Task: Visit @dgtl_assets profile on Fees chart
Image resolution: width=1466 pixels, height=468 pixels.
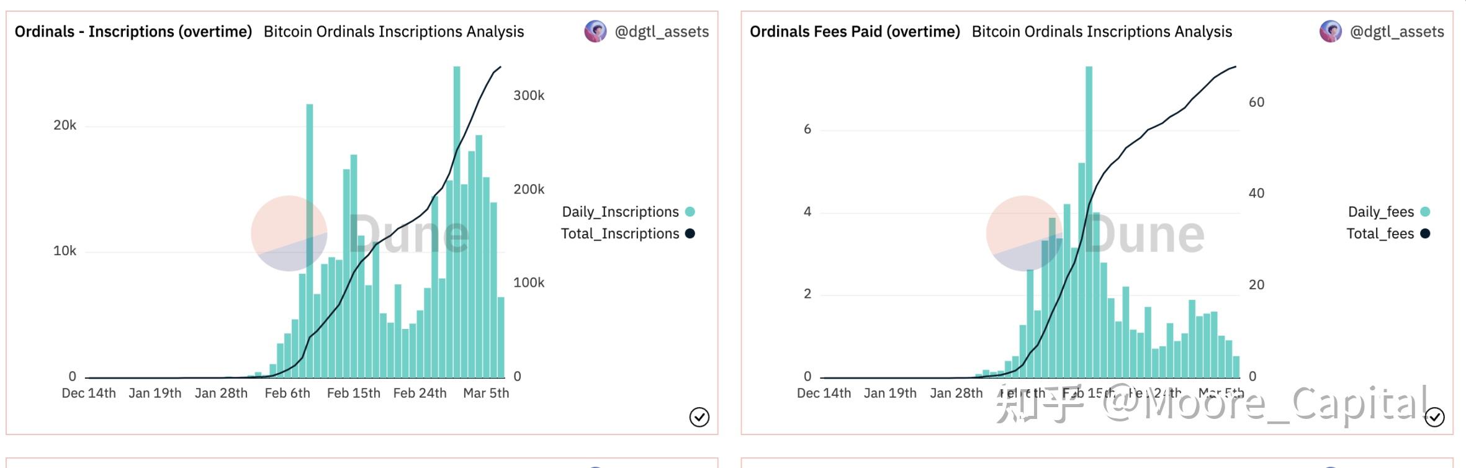Action: (1396, 32)
